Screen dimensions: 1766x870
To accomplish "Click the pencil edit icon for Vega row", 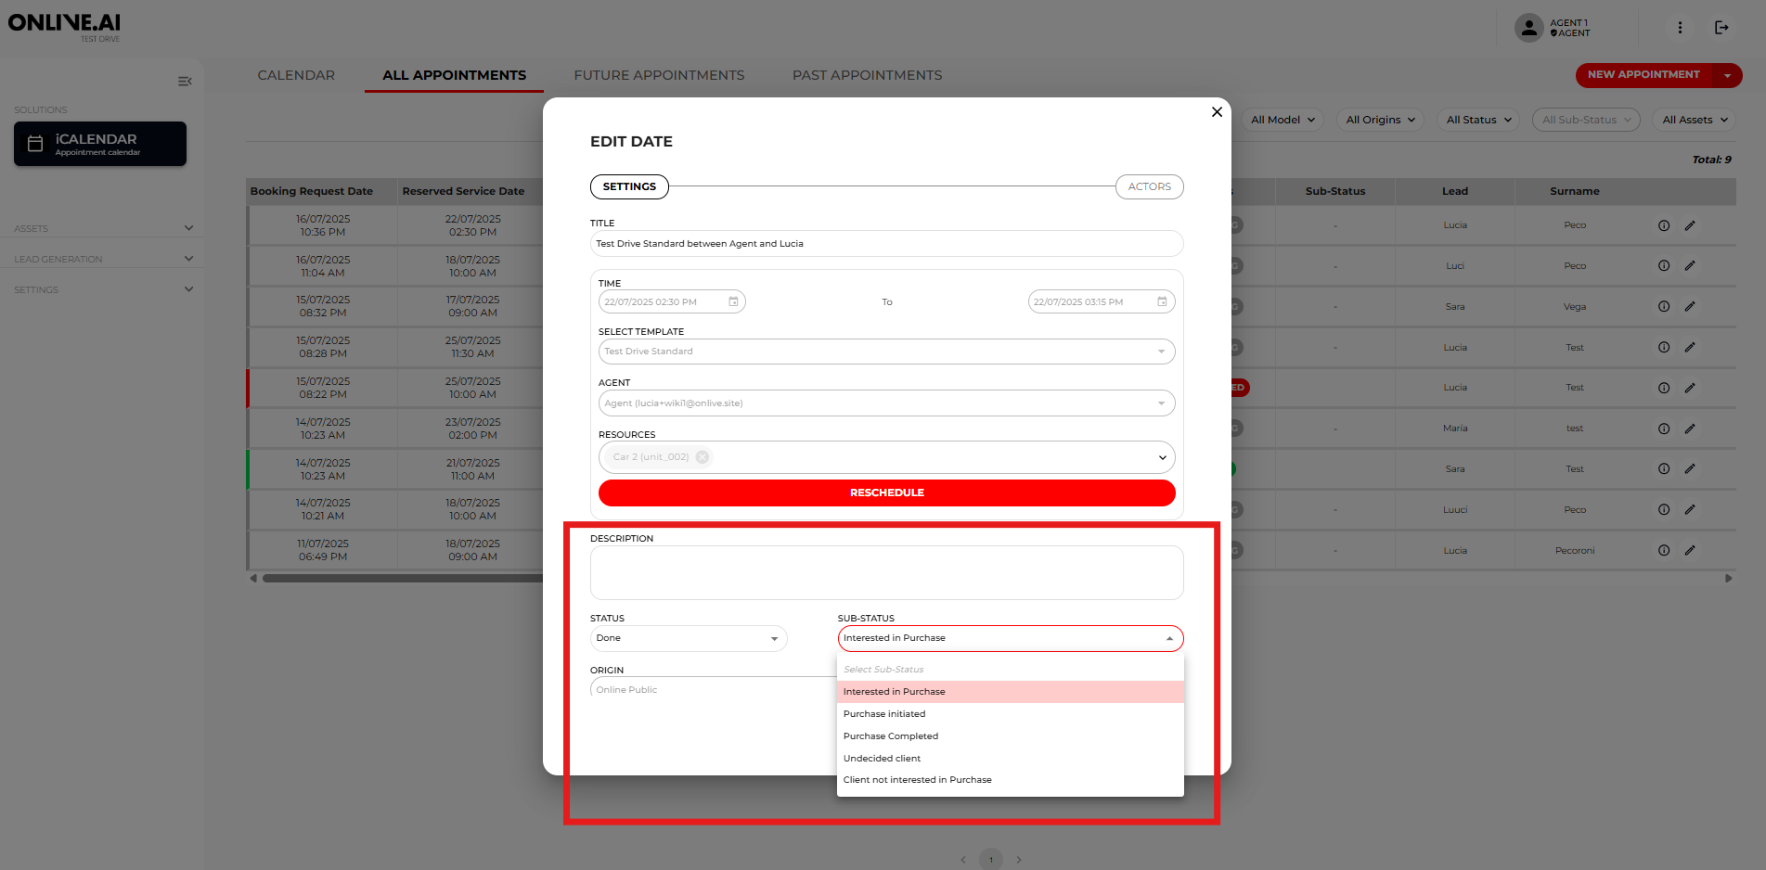I will point(1690,306).
